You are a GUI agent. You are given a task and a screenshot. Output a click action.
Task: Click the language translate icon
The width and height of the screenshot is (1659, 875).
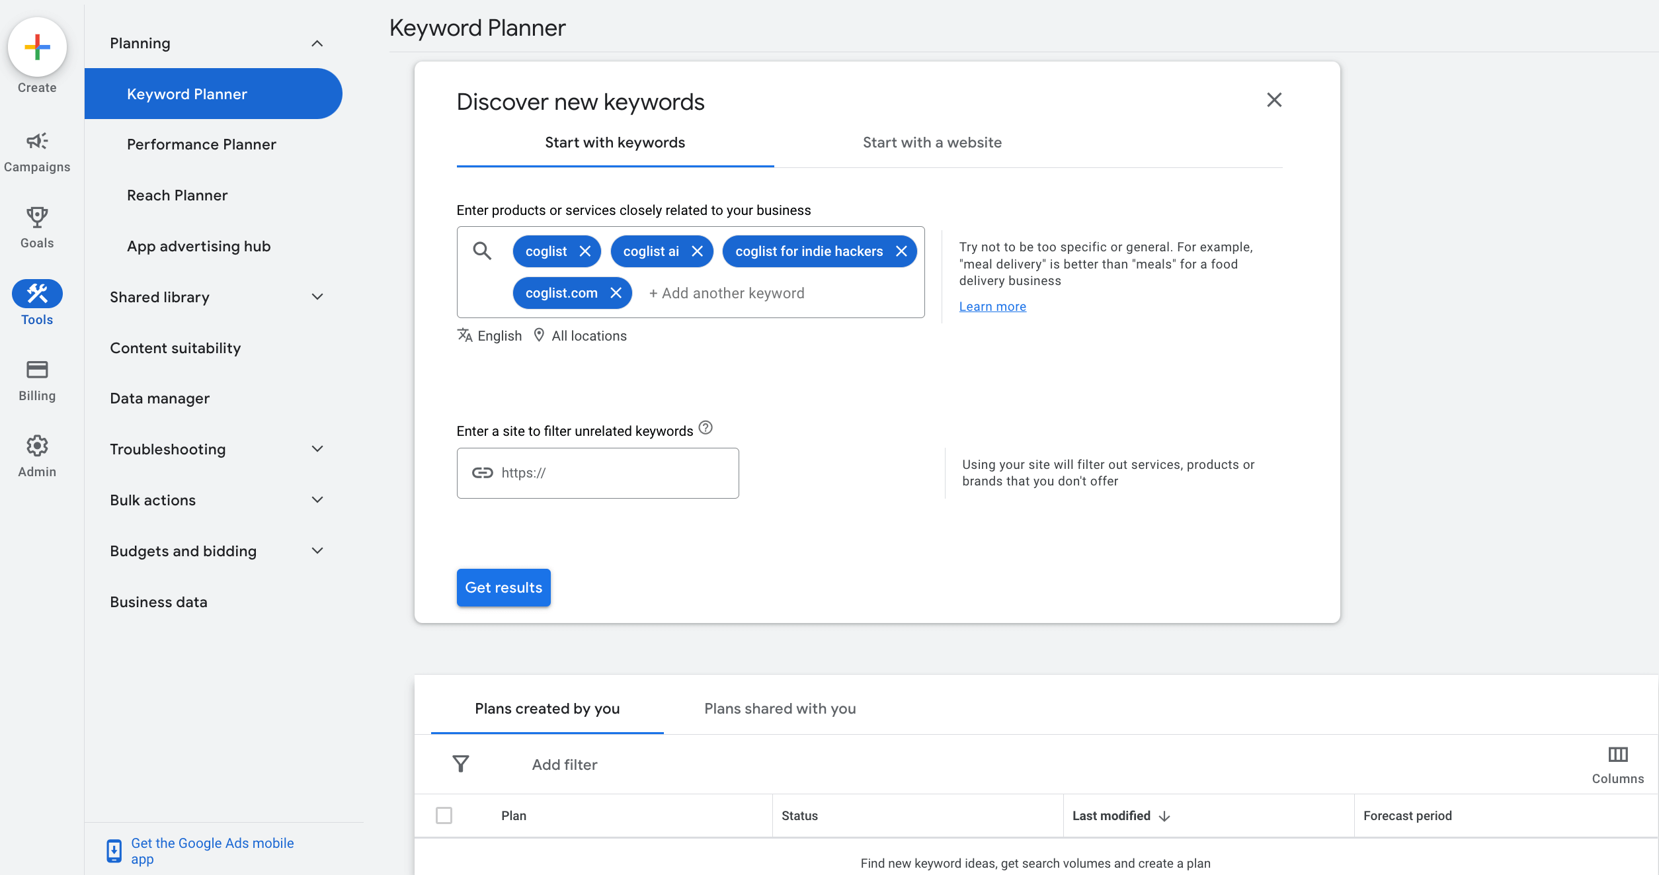click(x=465, y=335)
